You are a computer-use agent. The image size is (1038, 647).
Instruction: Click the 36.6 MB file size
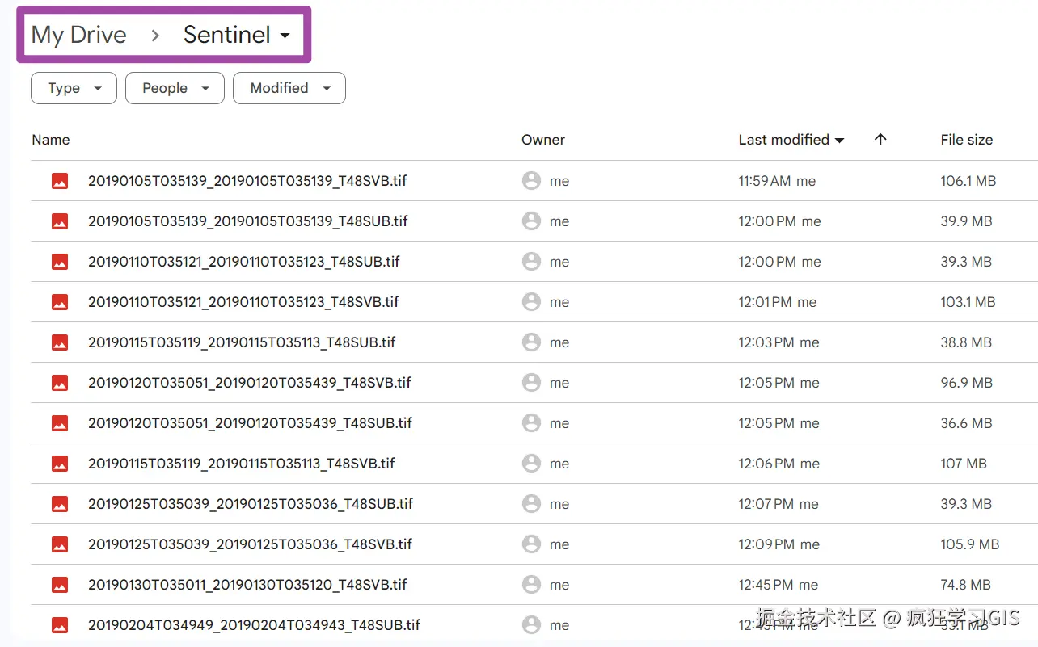tap(966, 423)
